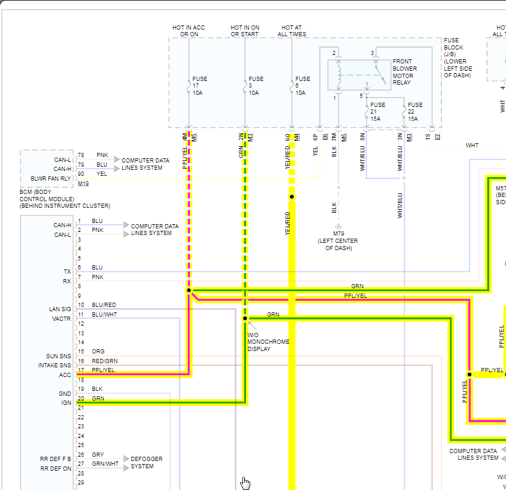Click the M19 connector label
506x490 pixels.
[x=83, y=184]
